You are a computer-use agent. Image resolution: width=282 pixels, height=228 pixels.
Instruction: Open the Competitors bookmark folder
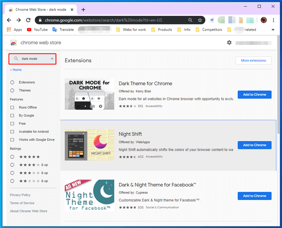coord(209,30)
